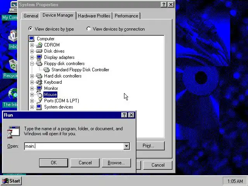Select the Disk drives label
248x186 pixels.
pos(54,51)
